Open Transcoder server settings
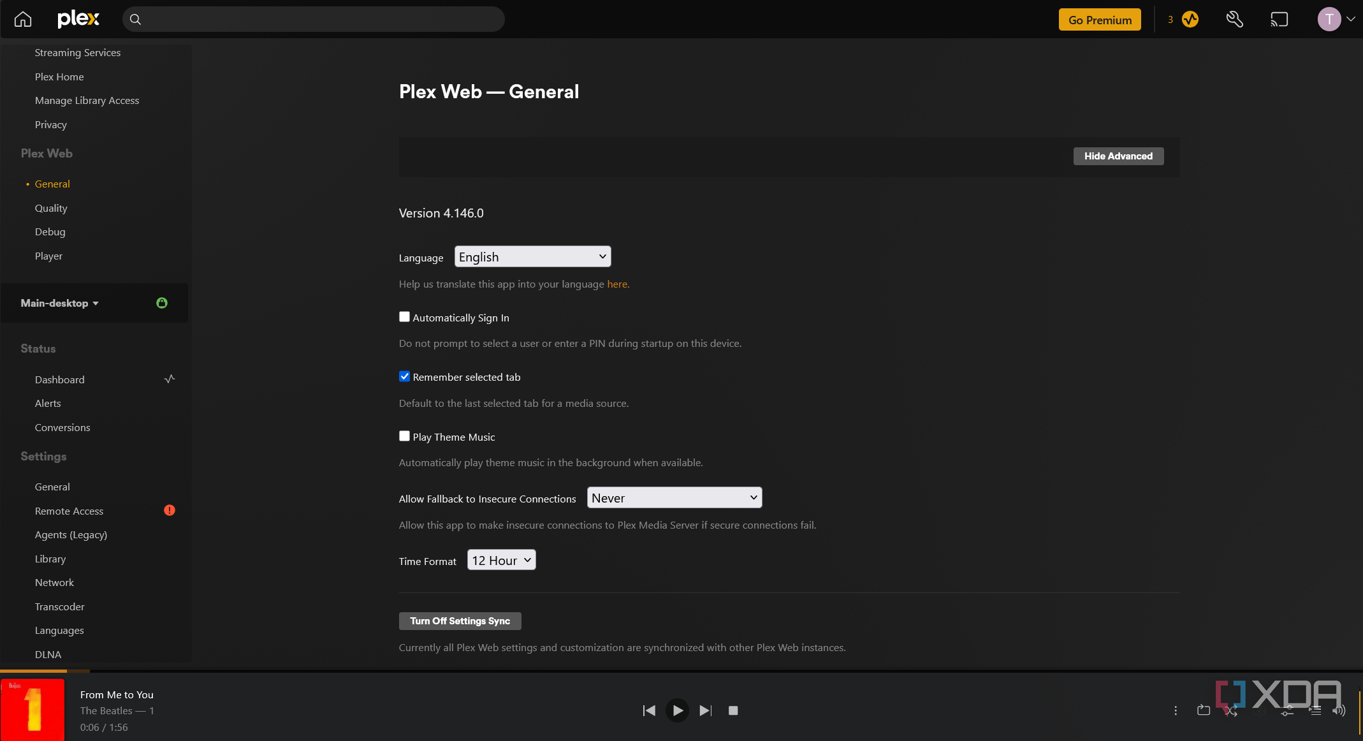 point(59,606)
